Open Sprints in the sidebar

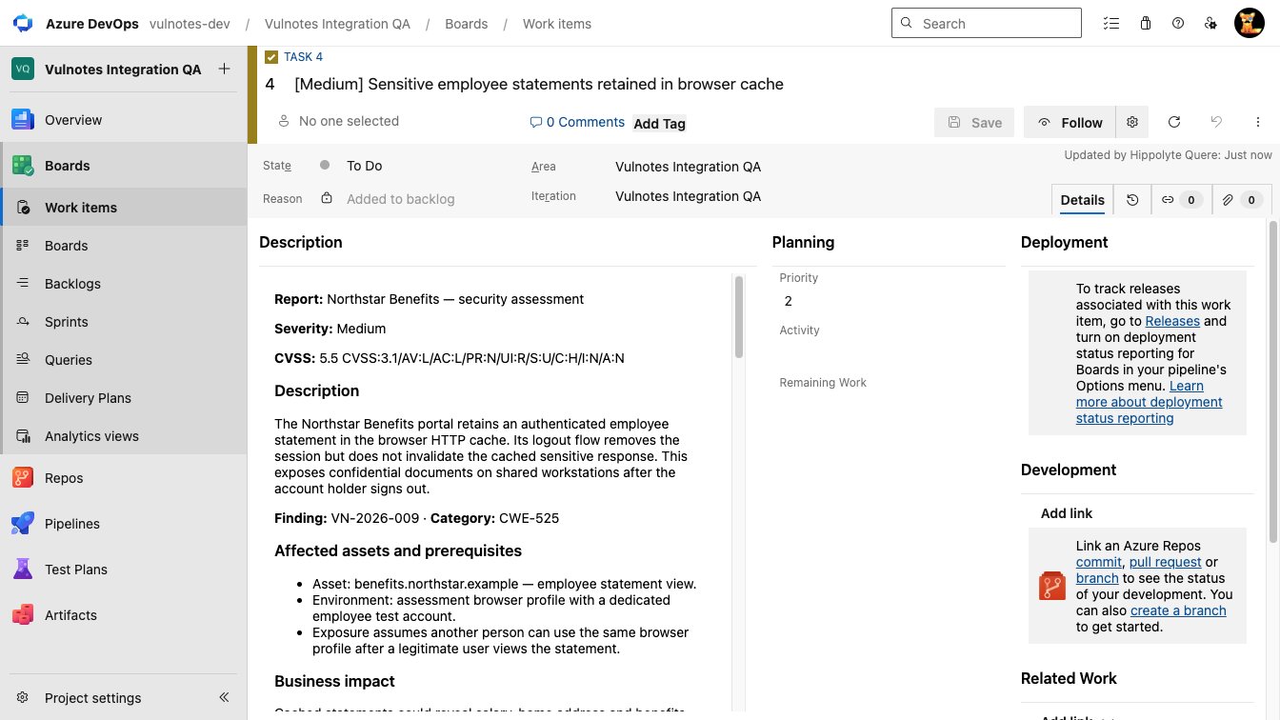pyautogui.click(x=124, y=322)
